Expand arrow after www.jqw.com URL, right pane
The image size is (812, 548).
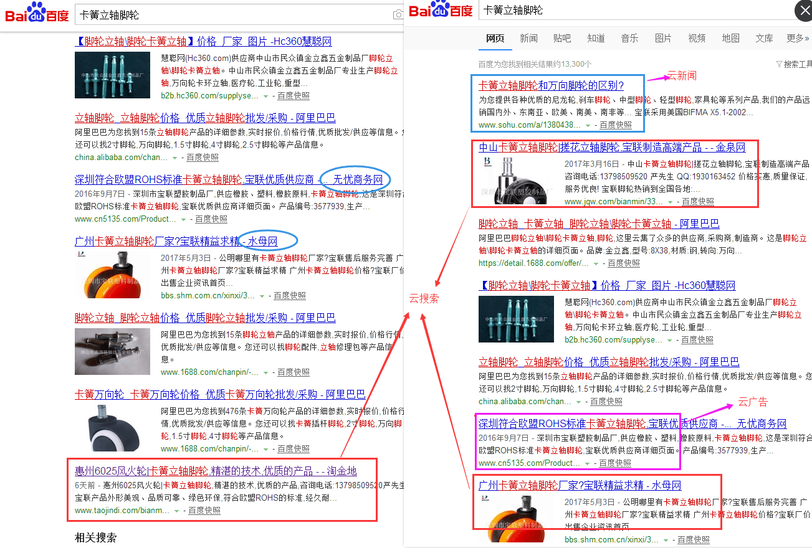tap(670, 202)
